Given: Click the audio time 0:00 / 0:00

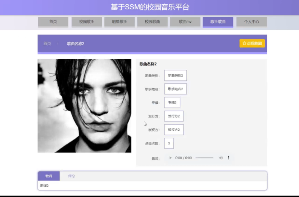Looking at the screenshot, I should (x=184, y=158).
